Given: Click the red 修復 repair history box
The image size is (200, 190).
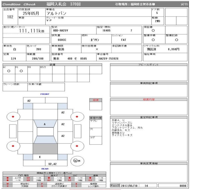Looking at the screenshot, I should pos(96,100).
